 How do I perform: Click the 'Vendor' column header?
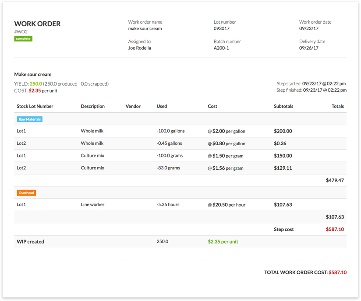[x=133, y=106]
